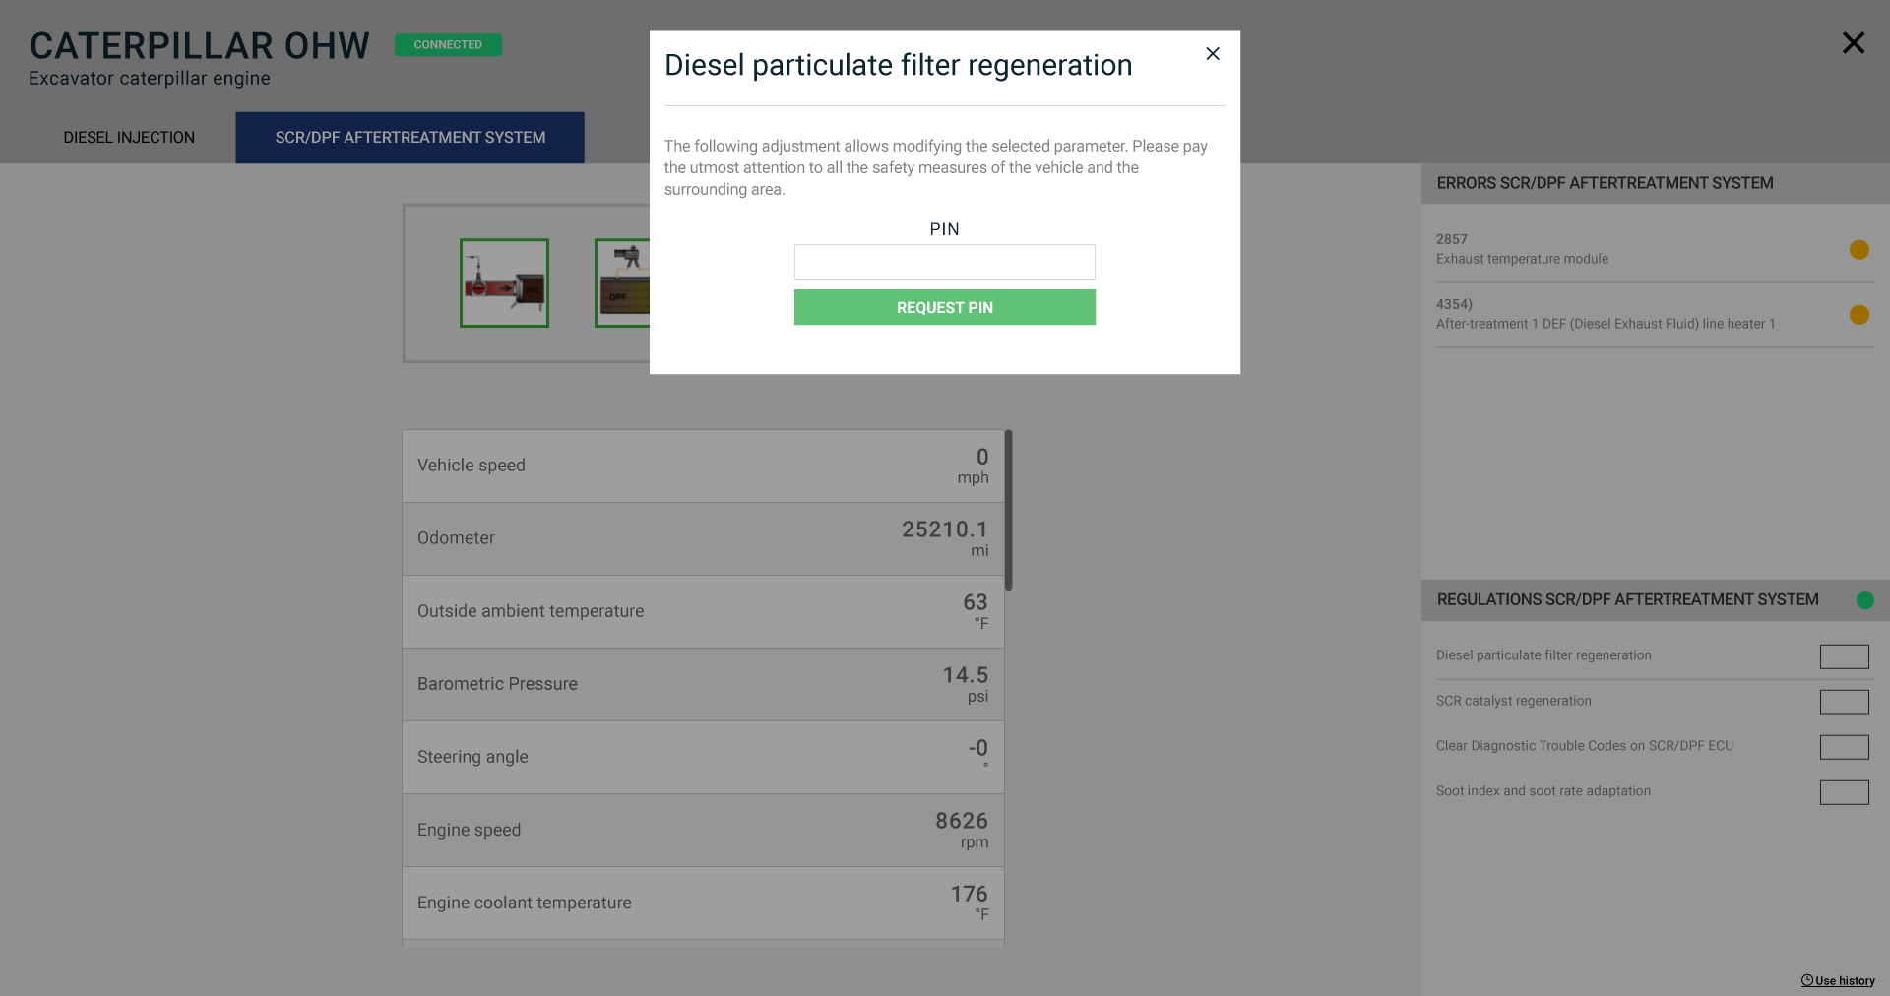Close the DPF regeneration dialog

tap(1213, 54)
